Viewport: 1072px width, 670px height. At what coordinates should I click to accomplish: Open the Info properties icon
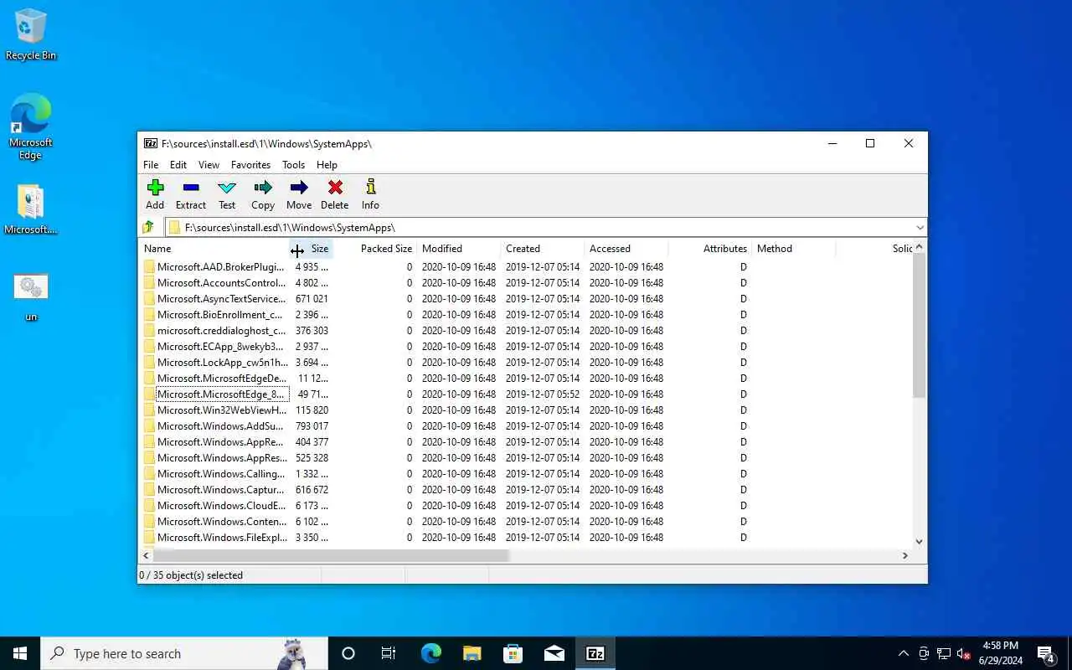tap(370, 194)
